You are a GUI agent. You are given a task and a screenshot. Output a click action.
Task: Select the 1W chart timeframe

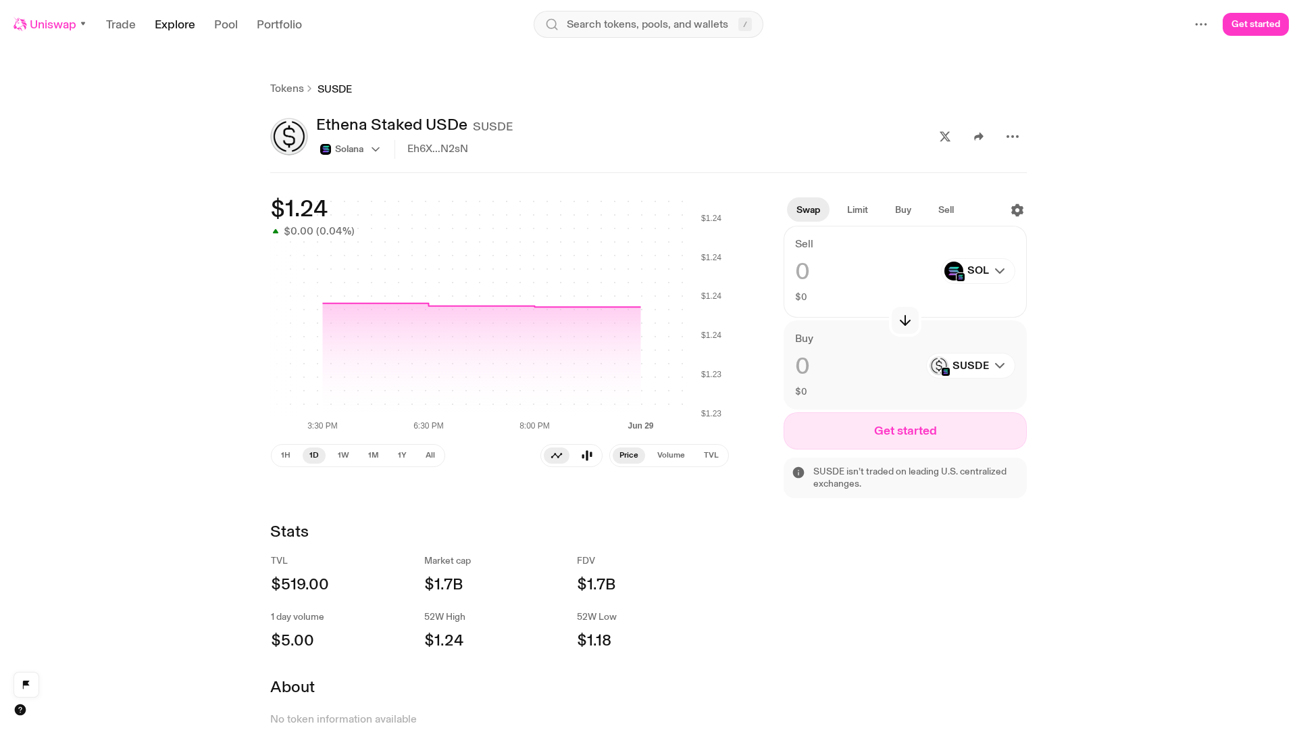click(x=343, y=456)
